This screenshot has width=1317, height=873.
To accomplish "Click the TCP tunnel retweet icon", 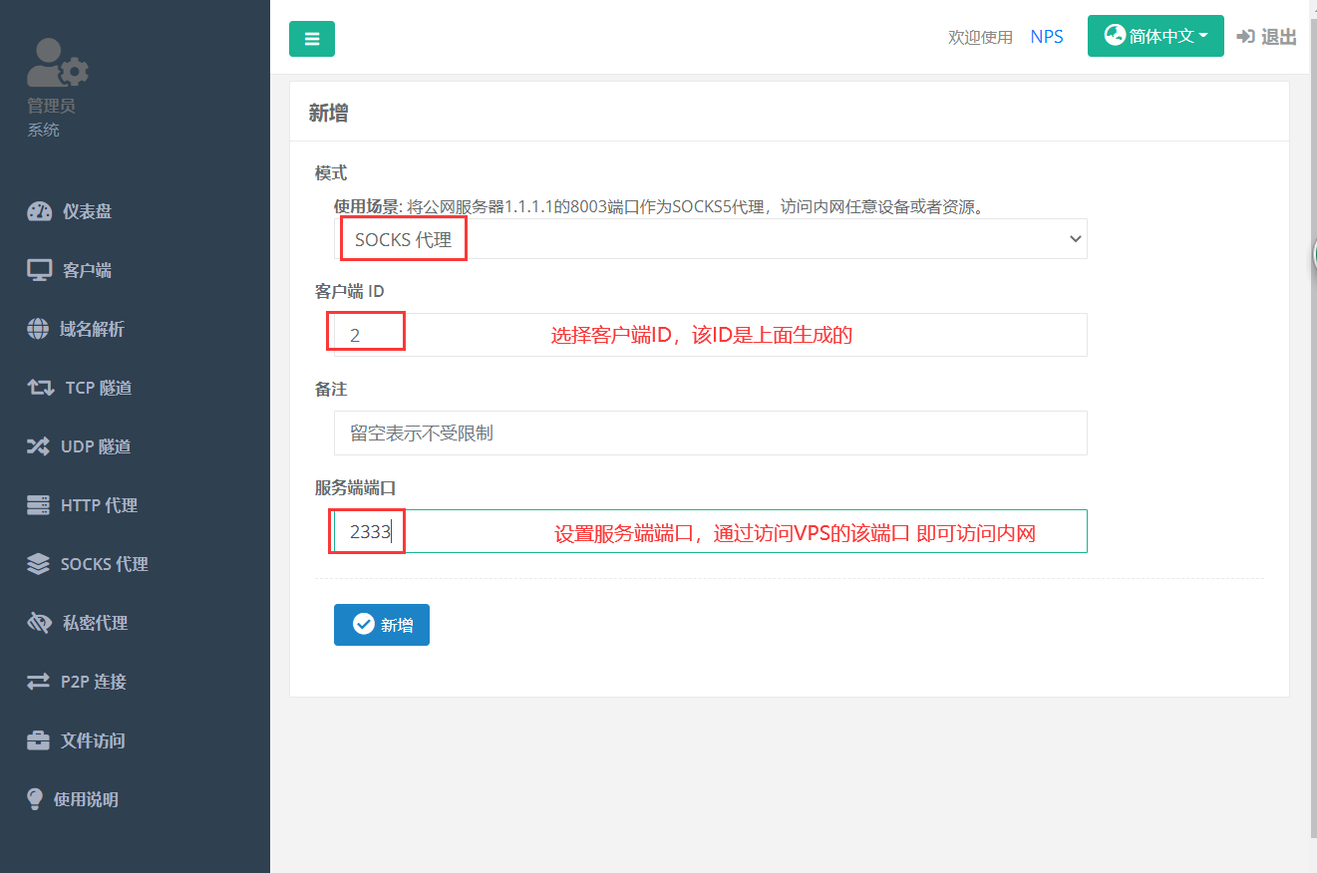I will [41, 388].
